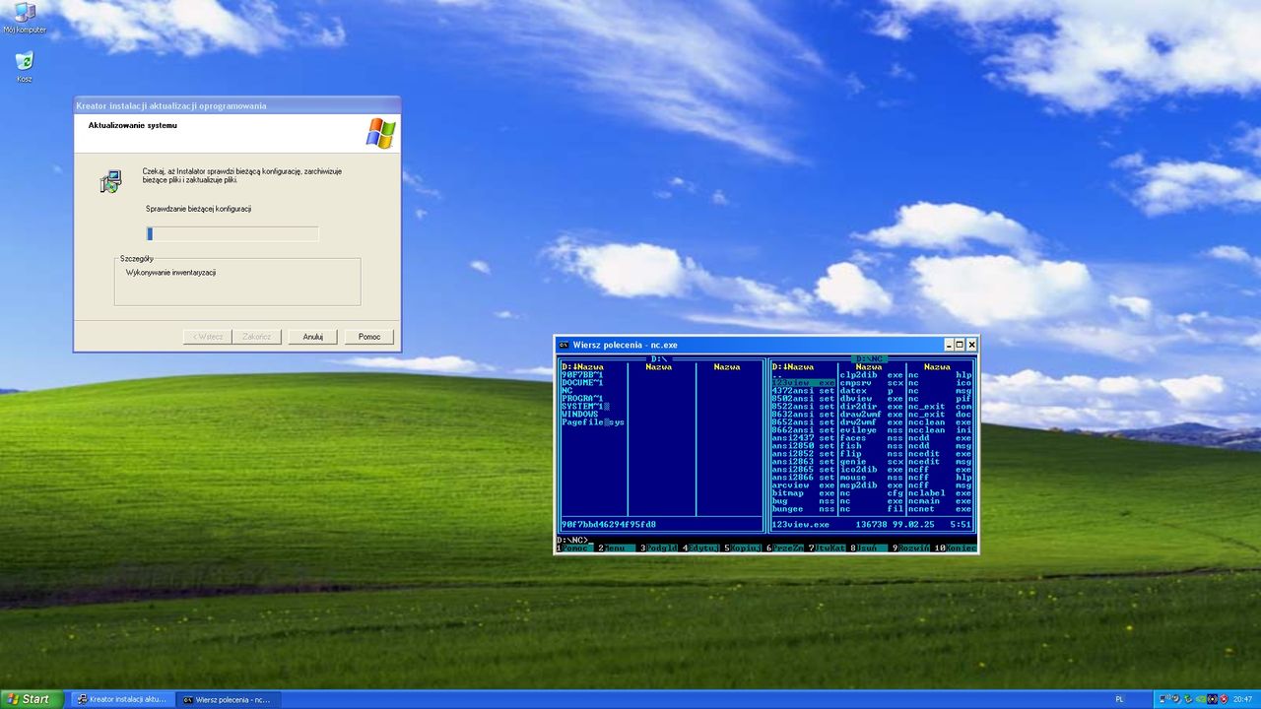The image size is (1261, 709).
Task: Click the greyed Zakończ button
Action: coord(256,337)
